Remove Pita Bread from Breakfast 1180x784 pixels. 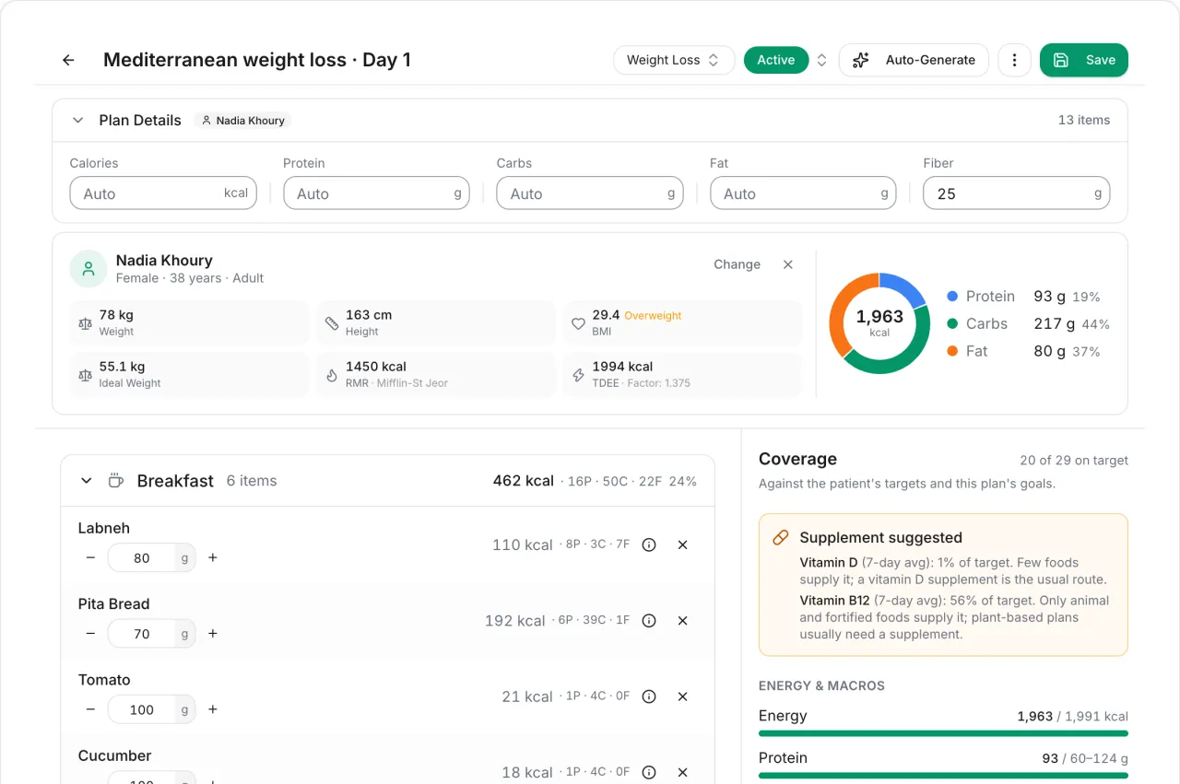[x=683, y=621]
